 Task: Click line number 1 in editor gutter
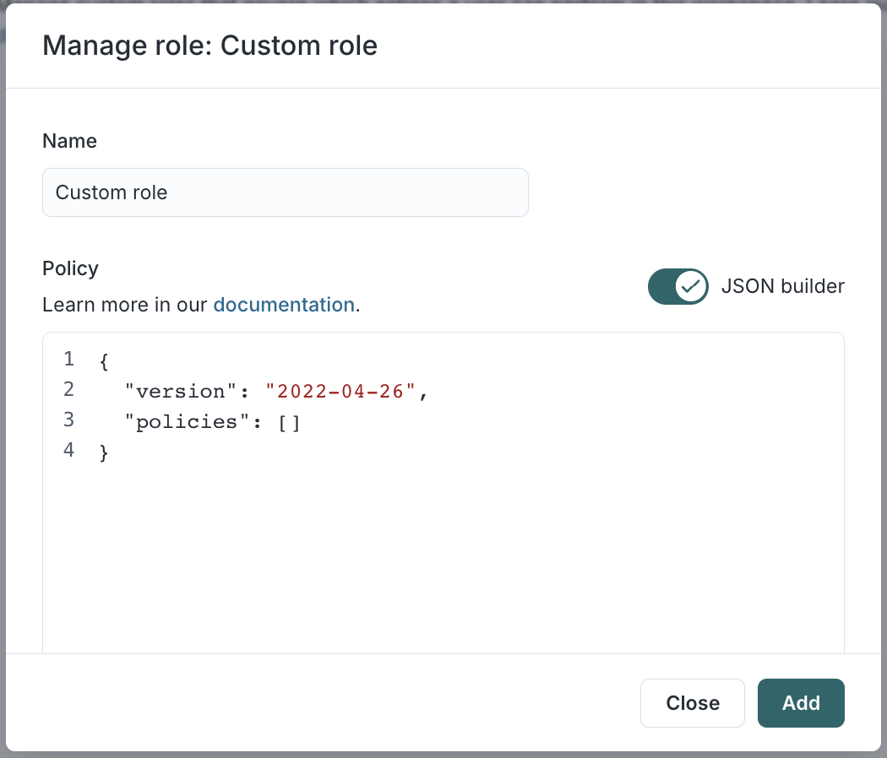68,359
